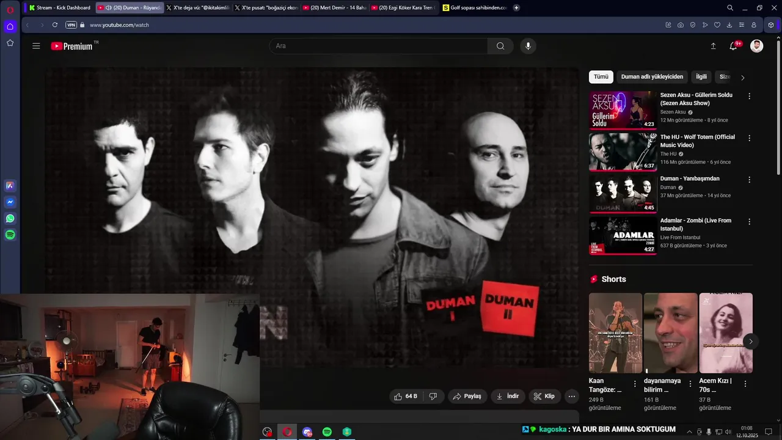Switch to X'te deja vú browser tab
Image resolution: width=782 pixels, height=440 pixels.
point(198,8)
